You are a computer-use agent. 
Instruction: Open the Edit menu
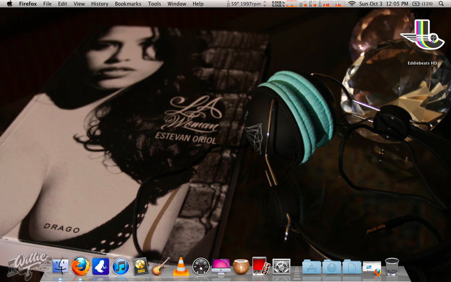[63, 4]
